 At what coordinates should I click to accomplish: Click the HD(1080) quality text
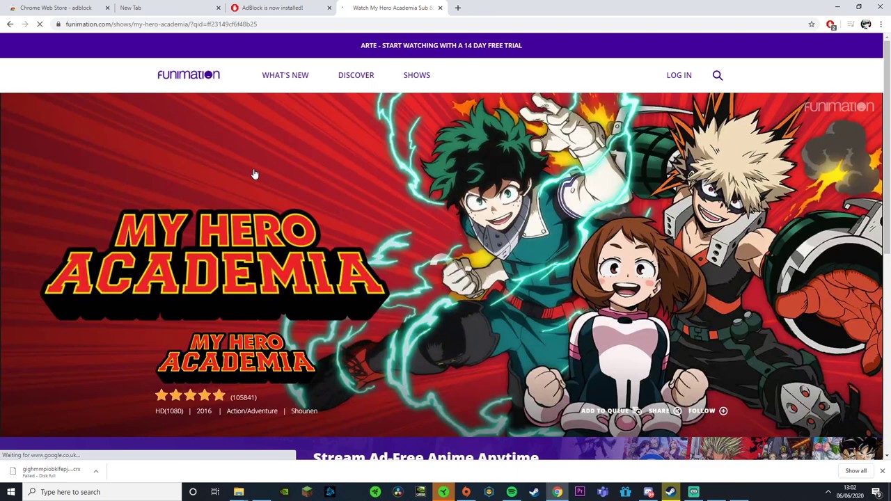click(169, 411)
